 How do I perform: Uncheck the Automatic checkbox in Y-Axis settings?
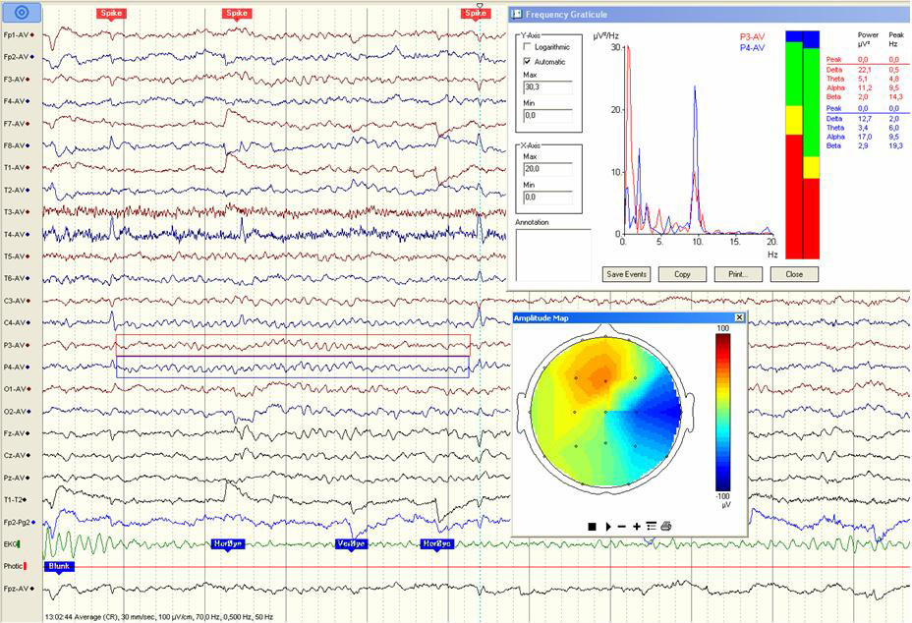tap(527, 60)
